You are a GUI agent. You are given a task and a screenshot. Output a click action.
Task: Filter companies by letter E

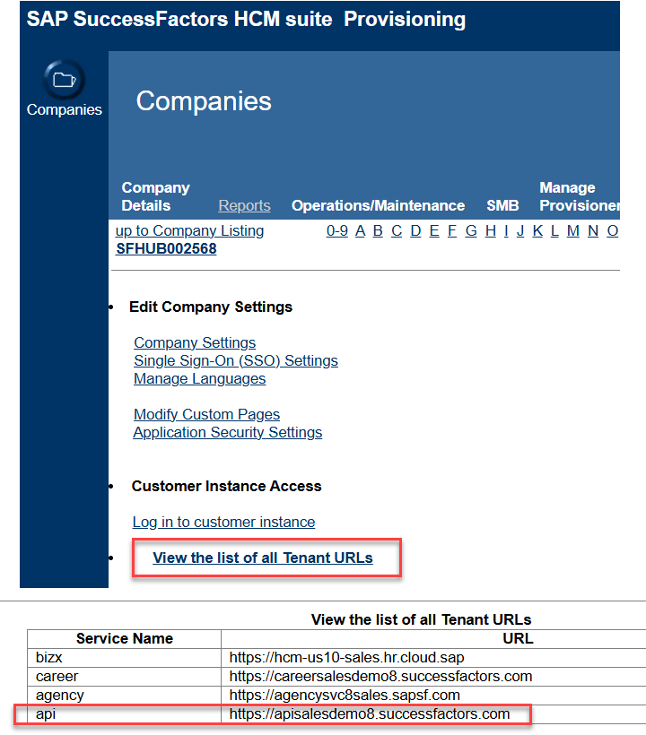click(x=434, y=230)
